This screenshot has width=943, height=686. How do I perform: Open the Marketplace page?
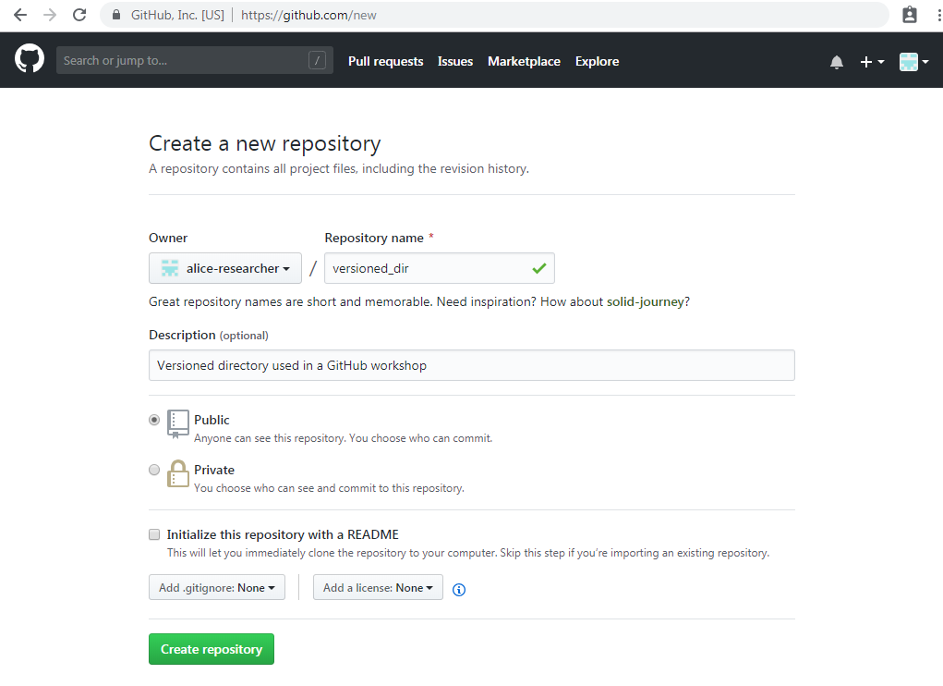pos(524,61)
